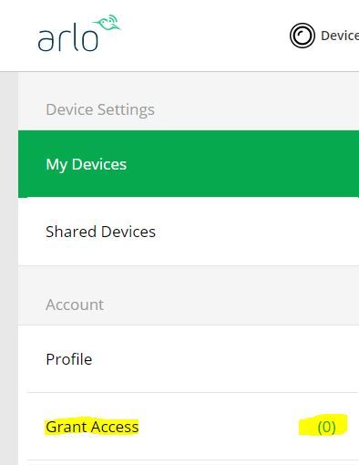Click the partially visible row beneath Grant Access
The height and width of the screenshot is (465, 359).
coord(189,462)
